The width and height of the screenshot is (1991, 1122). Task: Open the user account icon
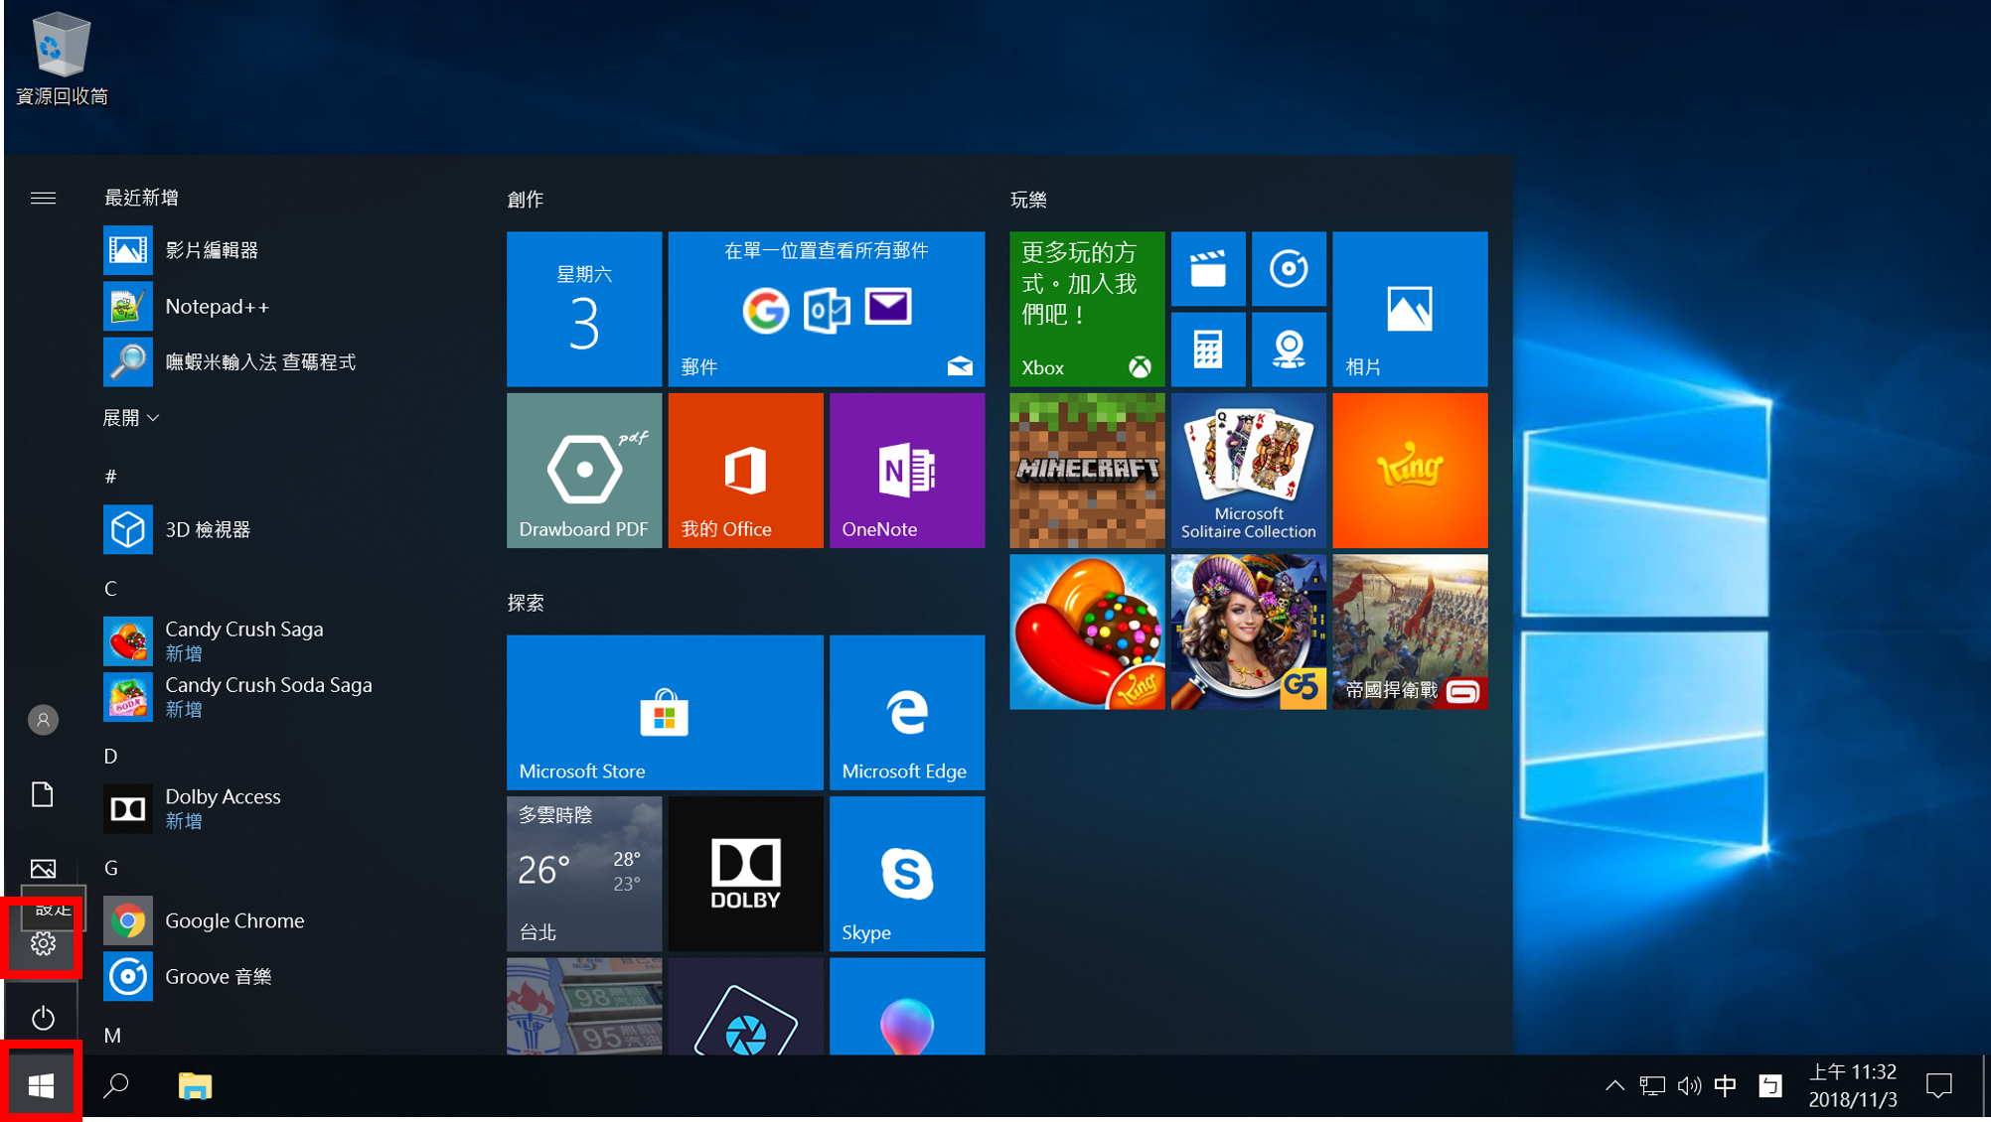(43, 720)
